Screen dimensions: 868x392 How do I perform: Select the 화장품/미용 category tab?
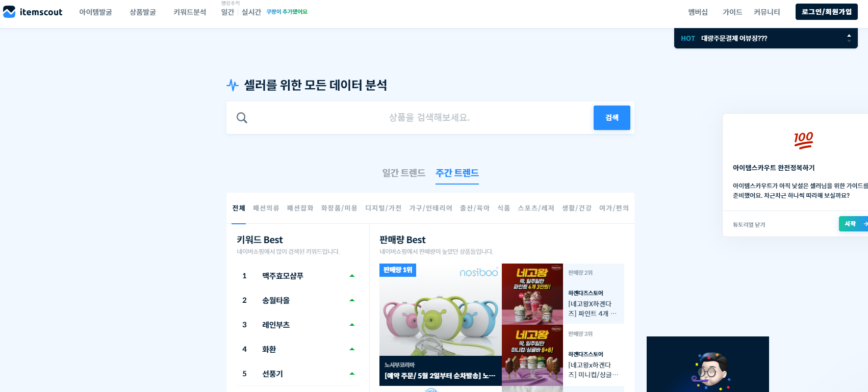tap(339, 208)
